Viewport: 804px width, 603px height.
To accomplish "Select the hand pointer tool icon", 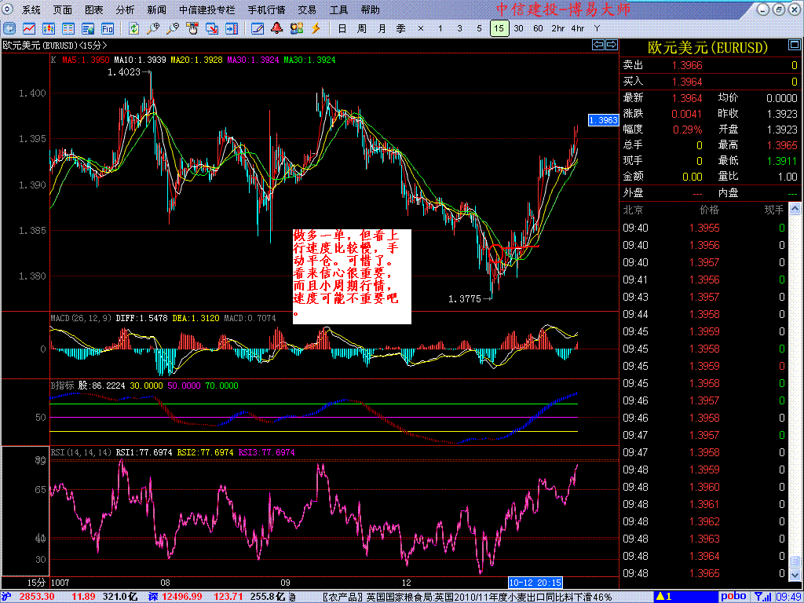I will point(192,28).
